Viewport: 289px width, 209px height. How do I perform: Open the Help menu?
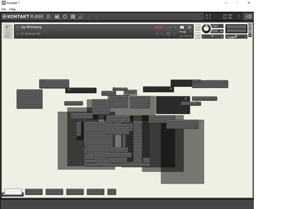[x=13, y=9]
